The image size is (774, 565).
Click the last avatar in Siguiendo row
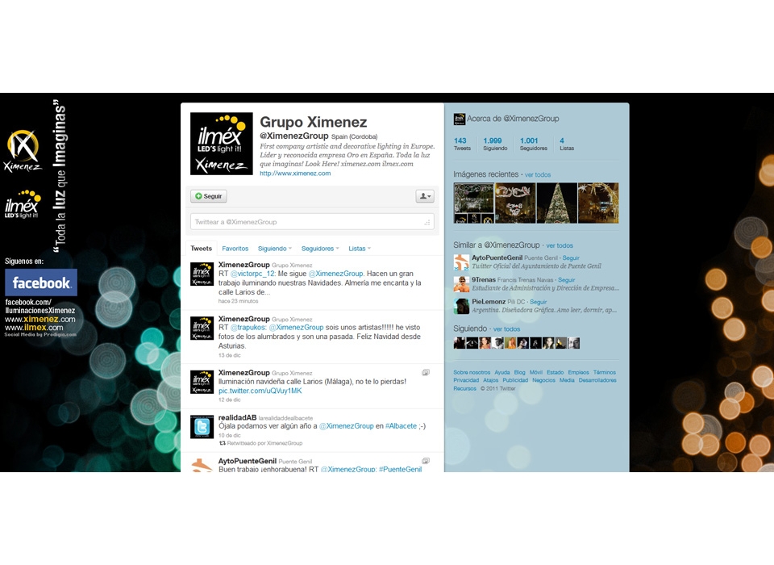pos(573,342)
